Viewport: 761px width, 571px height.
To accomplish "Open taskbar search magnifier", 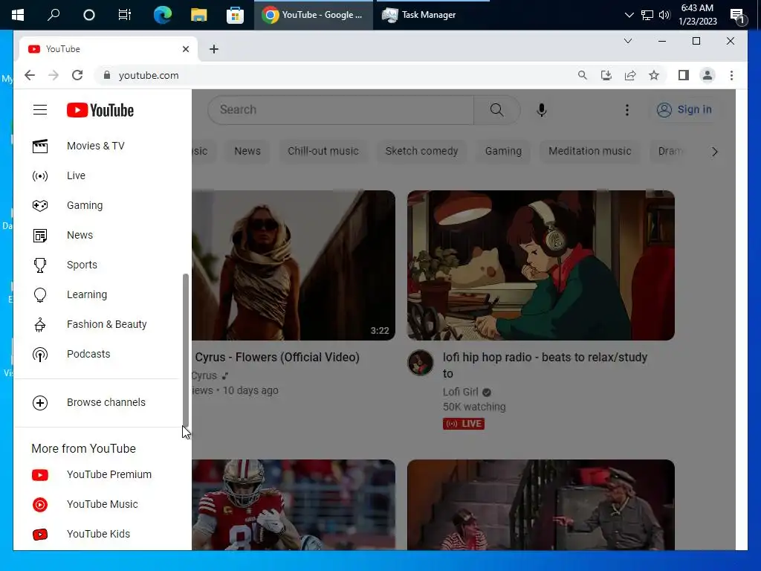I will click(x=54, y=15).
